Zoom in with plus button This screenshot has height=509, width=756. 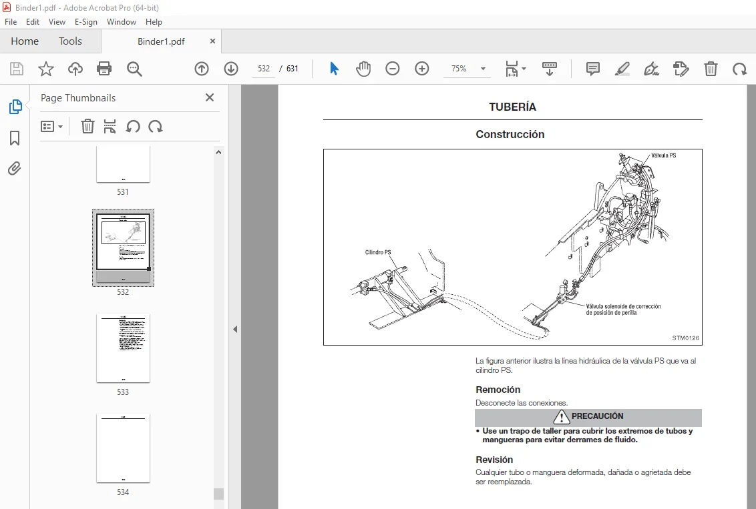pyautogui.click(x=422, y=69)
